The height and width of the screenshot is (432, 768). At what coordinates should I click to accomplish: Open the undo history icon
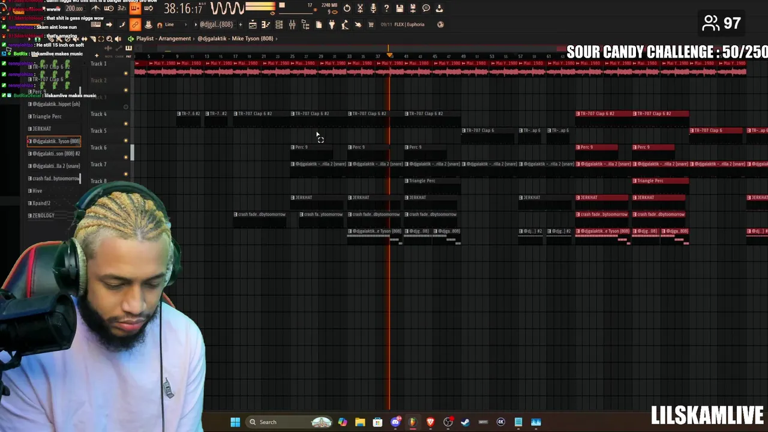pos(347,8)
